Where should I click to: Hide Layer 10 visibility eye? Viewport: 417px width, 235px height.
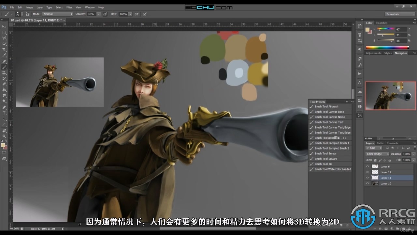pos(367,183)
